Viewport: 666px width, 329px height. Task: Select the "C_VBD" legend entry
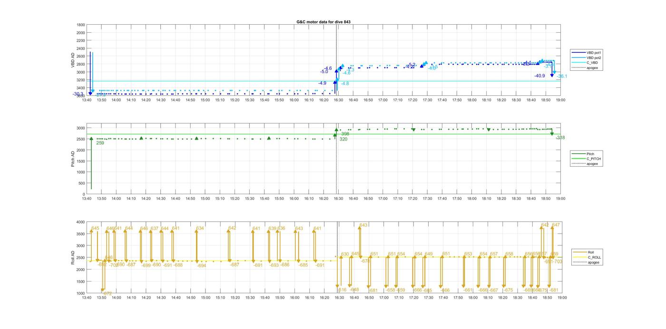point(592,63)
